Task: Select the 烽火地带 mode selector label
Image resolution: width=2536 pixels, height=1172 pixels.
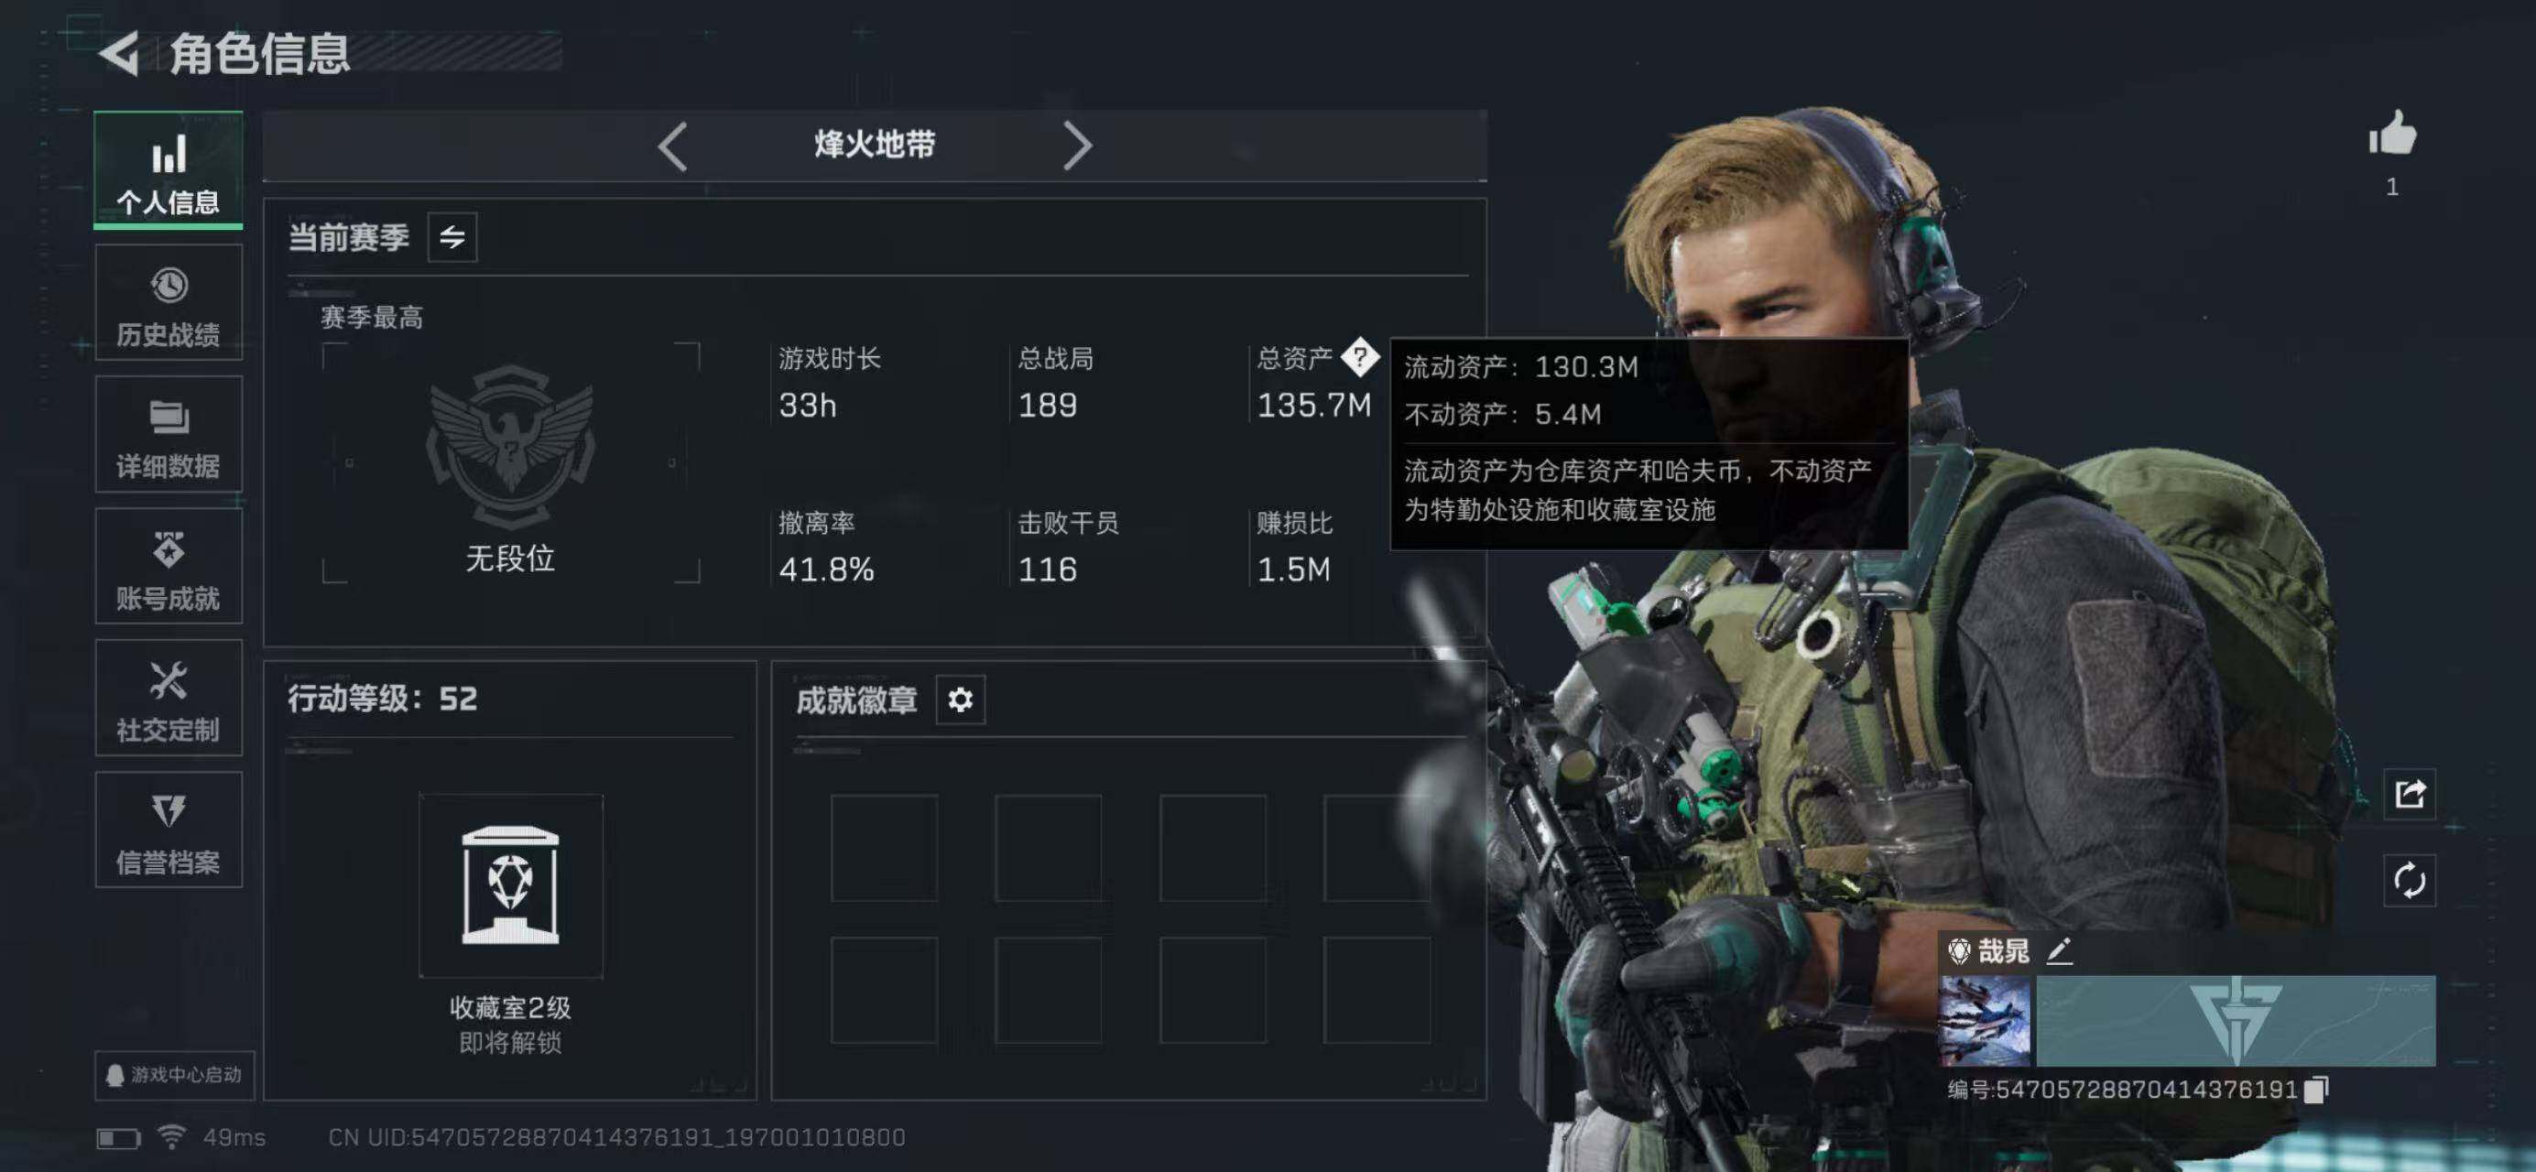Action: click(x=875, y=145)
